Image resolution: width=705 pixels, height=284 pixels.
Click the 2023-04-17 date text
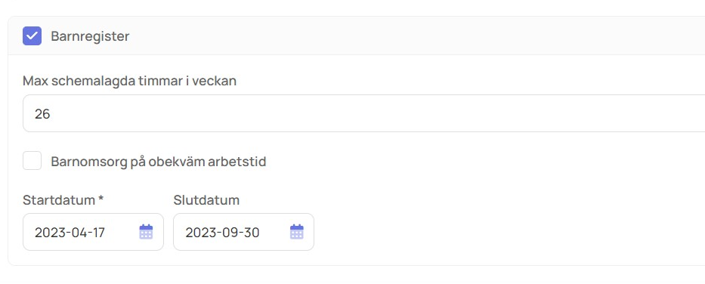[70, 233]
